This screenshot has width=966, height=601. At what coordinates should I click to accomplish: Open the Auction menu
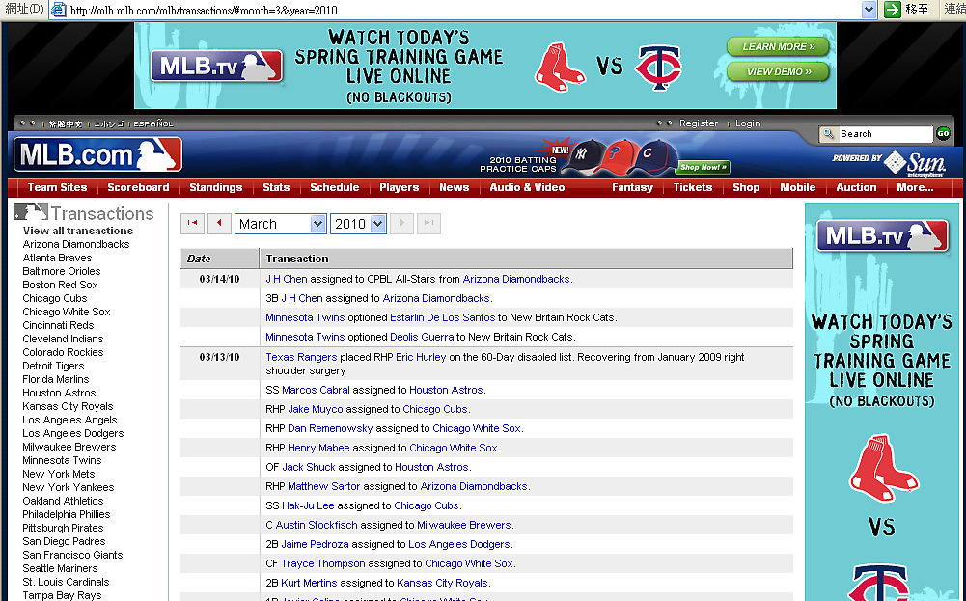click(856, 187)
